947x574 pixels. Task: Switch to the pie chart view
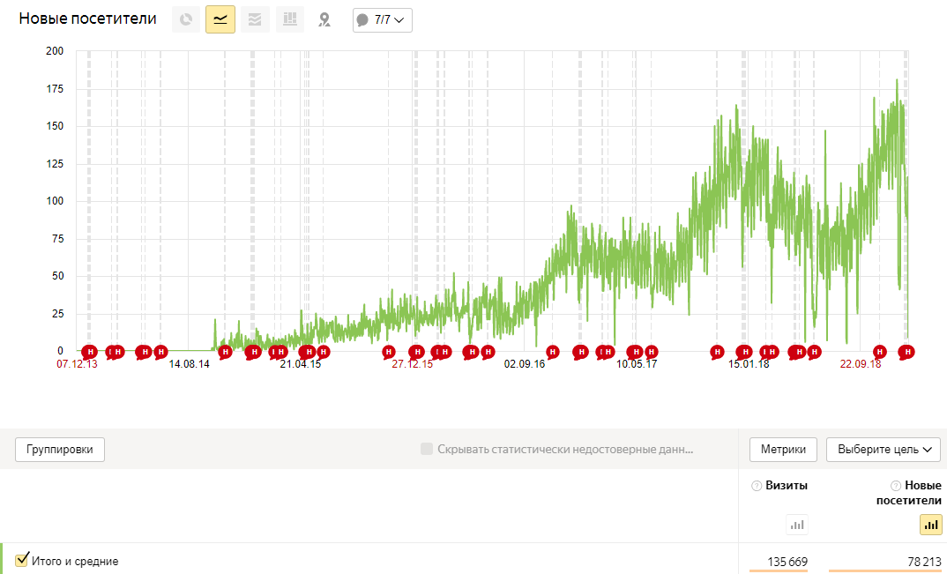pyautogui.click(x=185, y=19)
